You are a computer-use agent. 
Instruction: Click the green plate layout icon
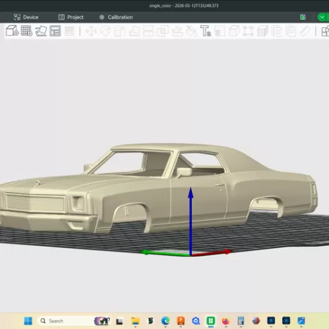coord(303,17)
